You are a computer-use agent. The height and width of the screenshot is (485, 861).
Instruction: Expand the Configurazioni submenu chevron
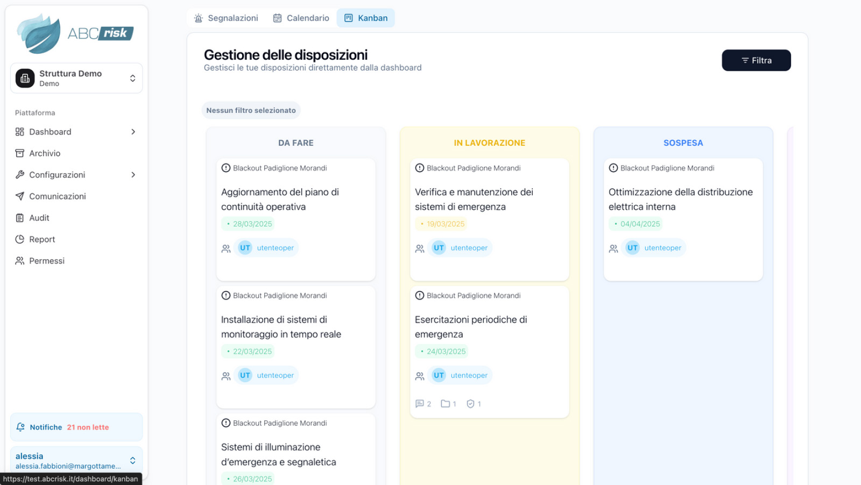[x=133, y=175]
